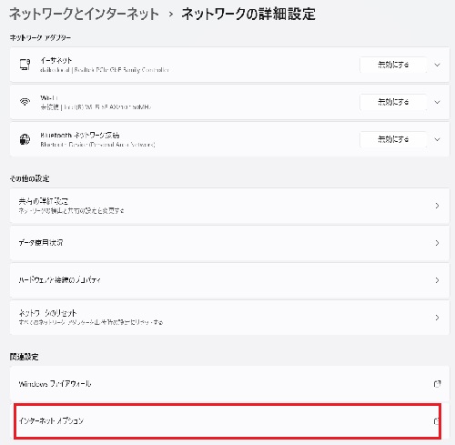Disable the Wi-Fi adapter with 無効にする
The height and width of the screenshot is (445, 455).
coord(393,102)
